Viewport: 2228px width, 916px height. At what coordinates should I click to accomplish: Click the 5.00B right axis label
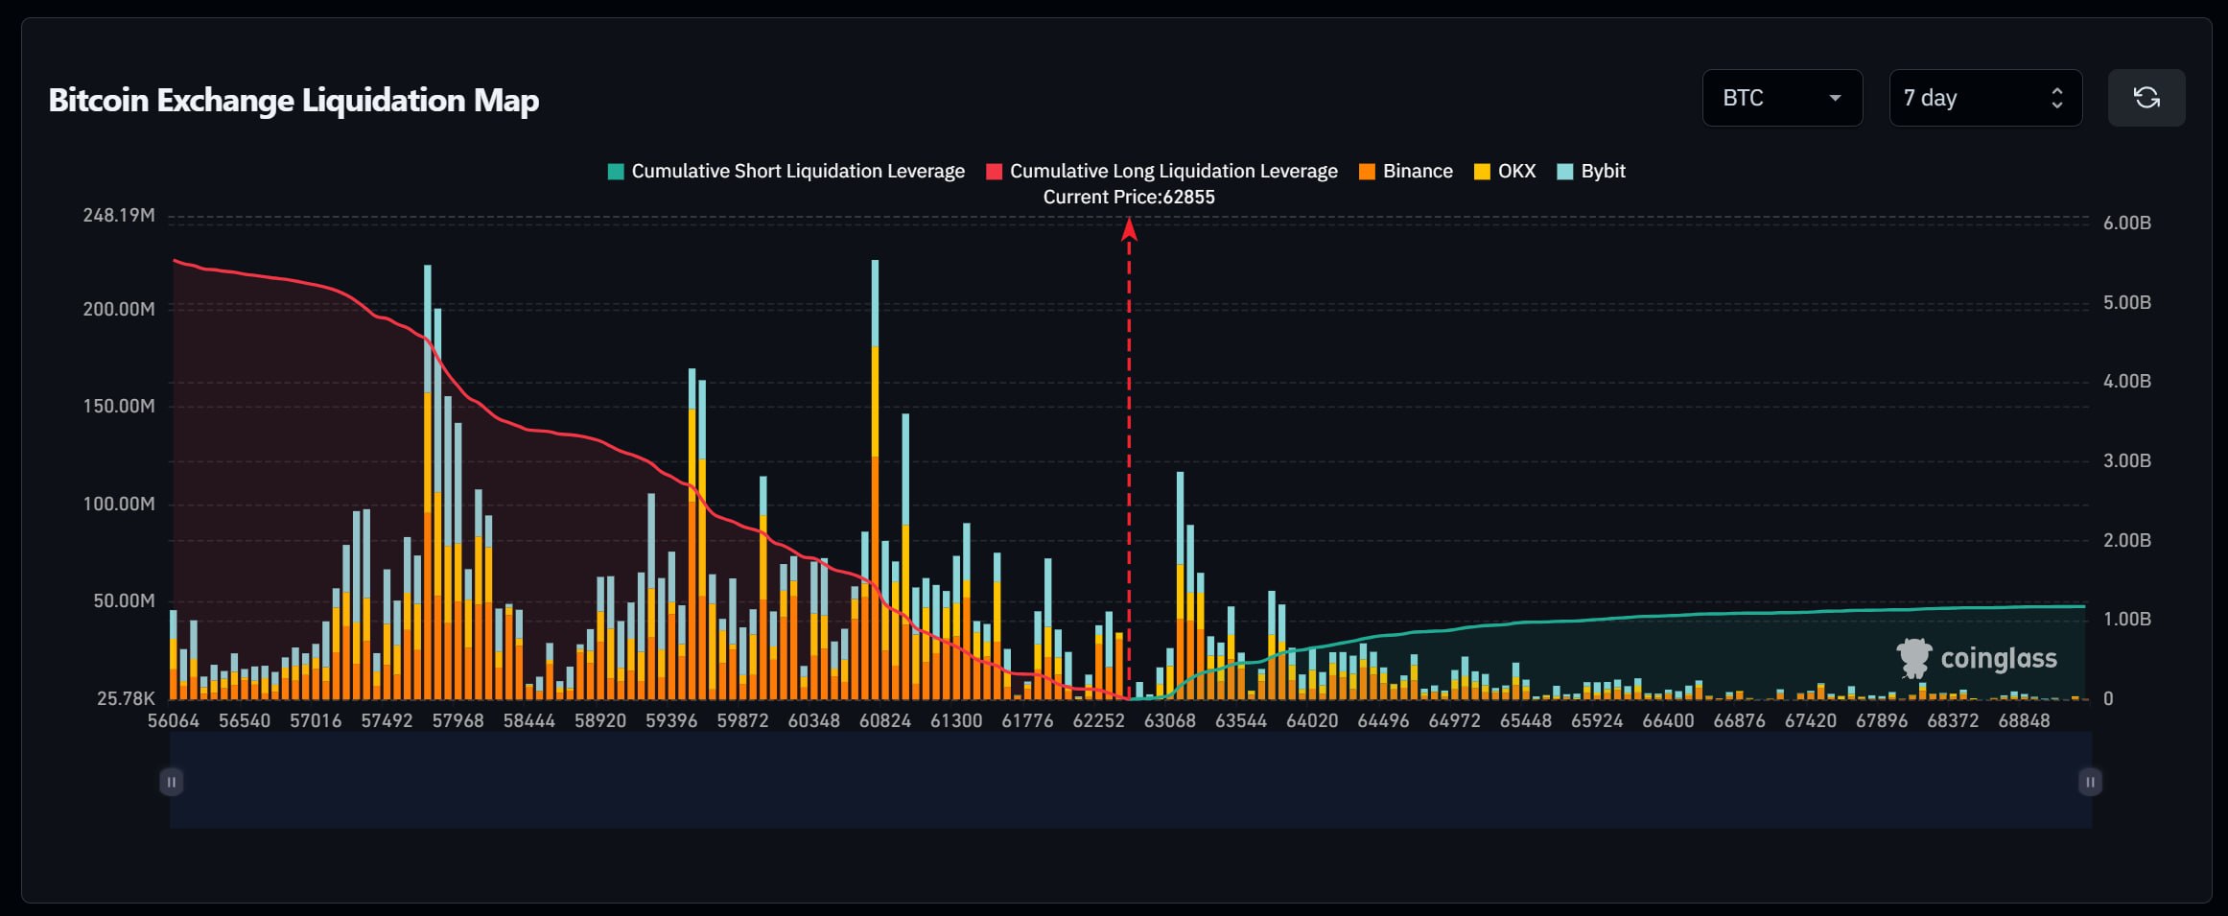point(2127,302)
